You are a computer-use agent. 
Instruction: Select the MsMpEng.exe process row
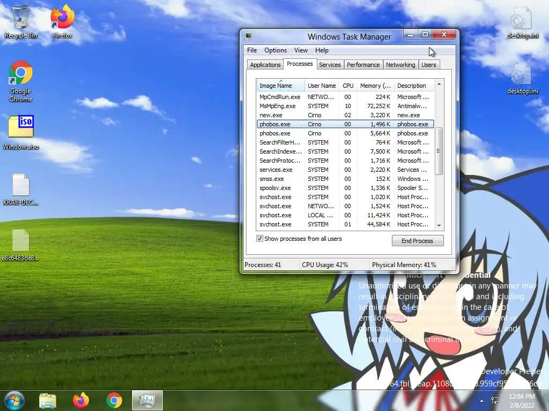point(345,106)
